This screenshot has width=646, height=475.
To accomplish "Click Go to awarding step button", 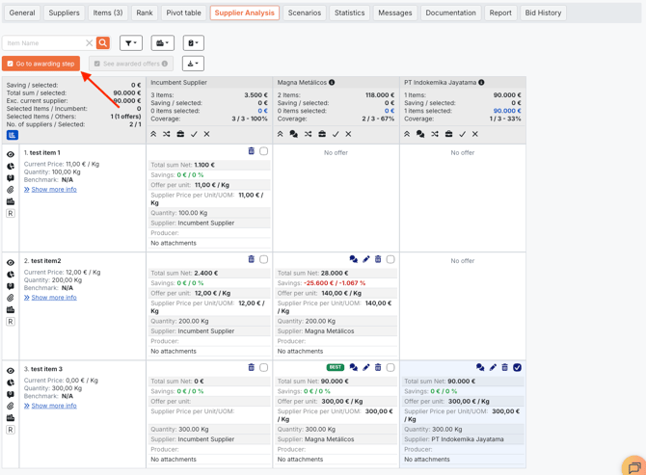I will coord(40,64).
